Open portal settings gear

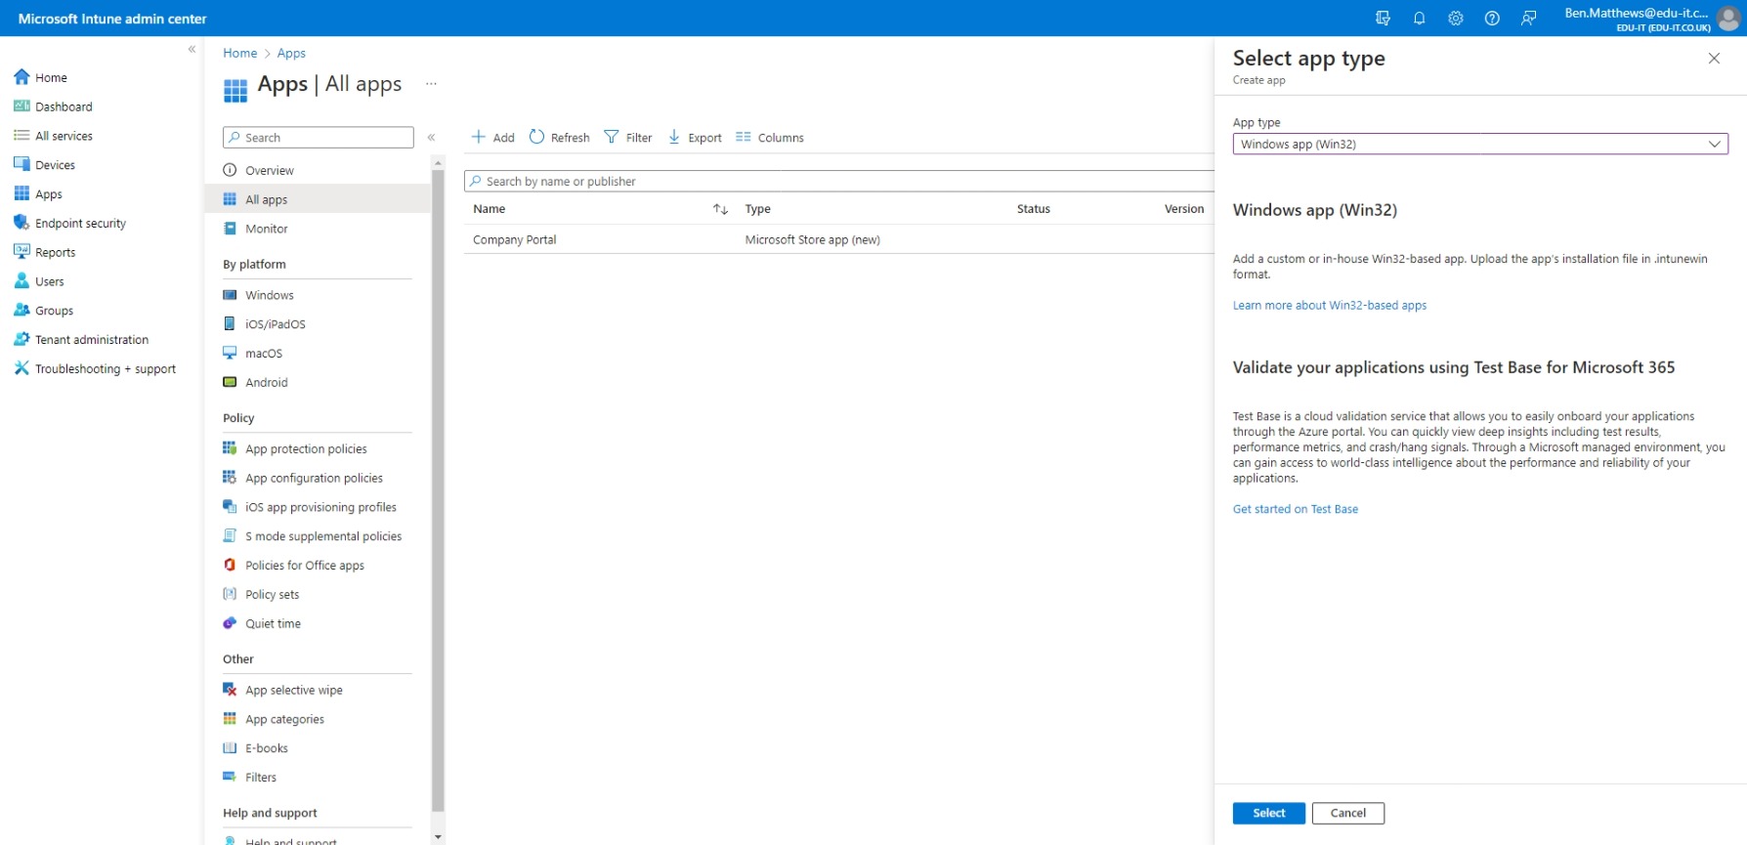tap(1455, 19)
